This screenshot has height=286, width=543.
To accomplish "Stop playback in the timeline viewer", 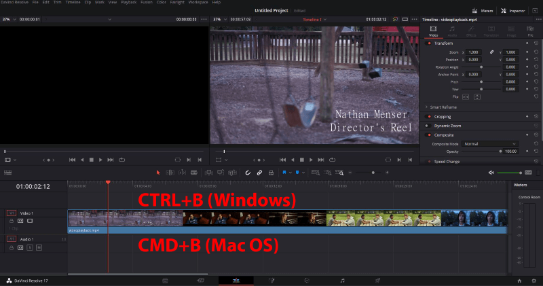I will [301, 160].
